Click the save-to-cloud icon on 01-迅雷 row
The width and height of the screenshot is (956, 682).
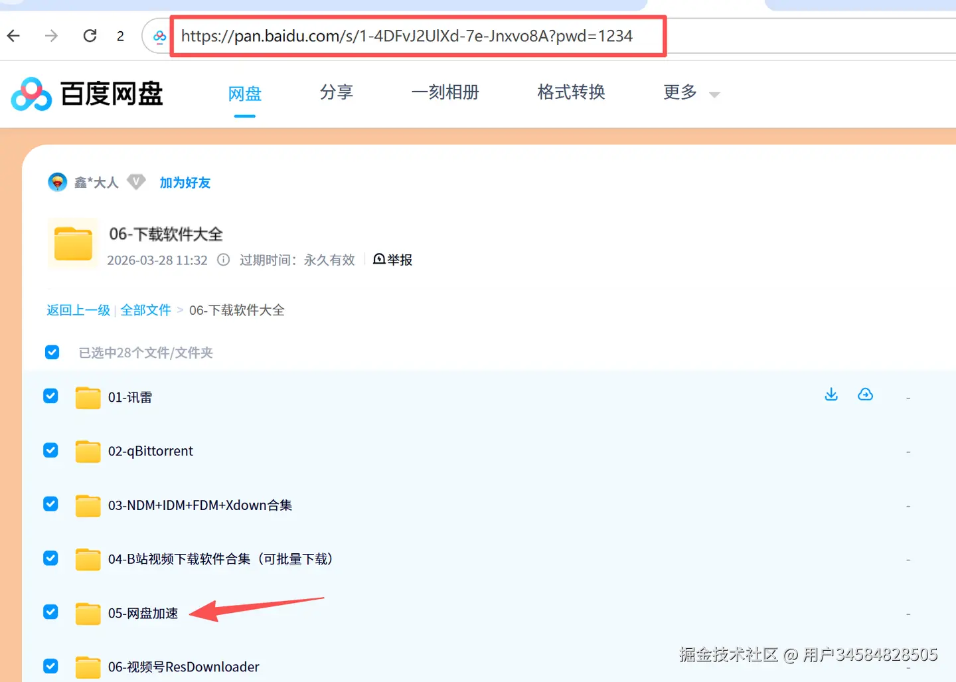point(865,394)
